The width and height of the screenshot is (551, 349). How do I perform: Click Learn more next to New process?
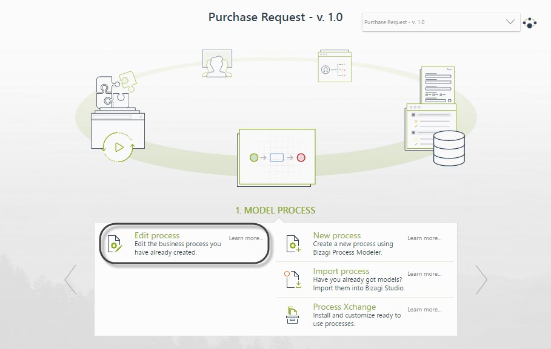point(424,238)
